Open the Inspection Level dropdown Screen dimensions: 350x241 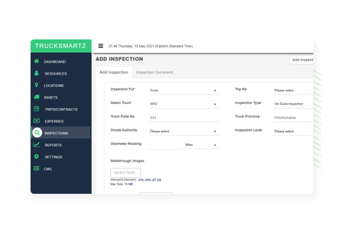pos(293,132)
